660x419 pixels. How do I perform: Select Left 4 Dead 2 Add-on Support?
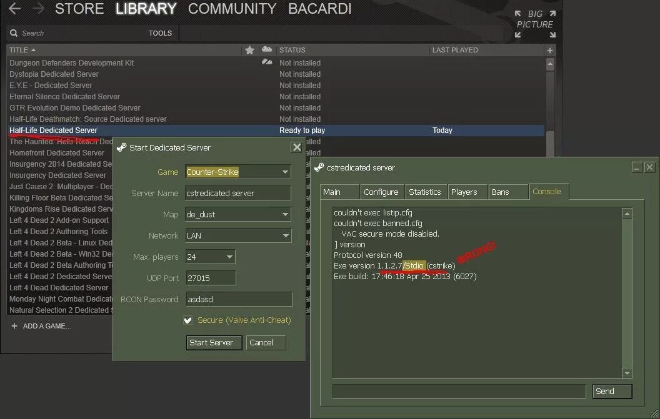pos(59,220)
